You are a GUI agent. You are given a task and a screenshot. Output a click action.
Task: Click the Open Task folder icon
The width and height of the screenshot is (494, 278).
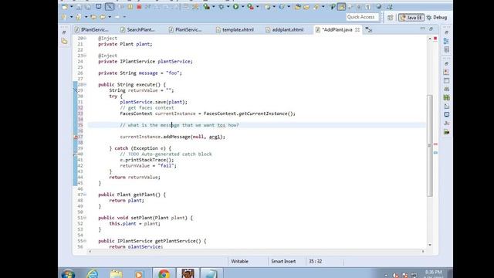(306, 7)
